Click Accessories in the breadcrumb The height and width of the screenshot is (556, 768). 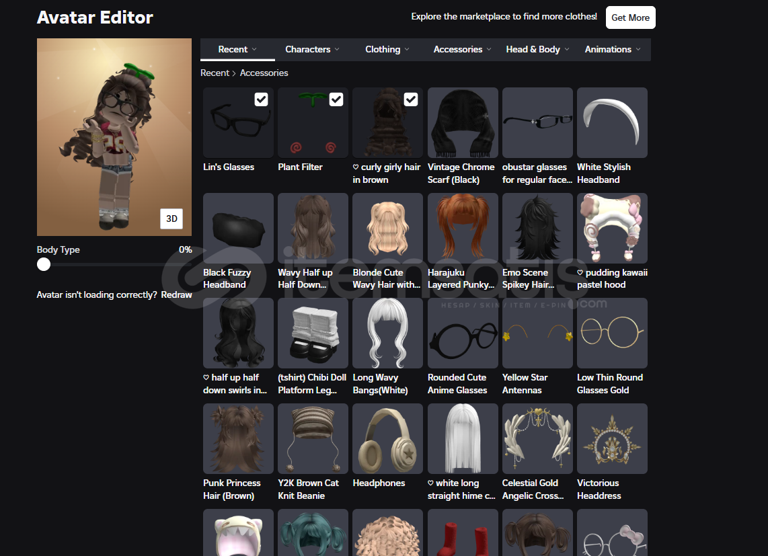tap(264, 73)
